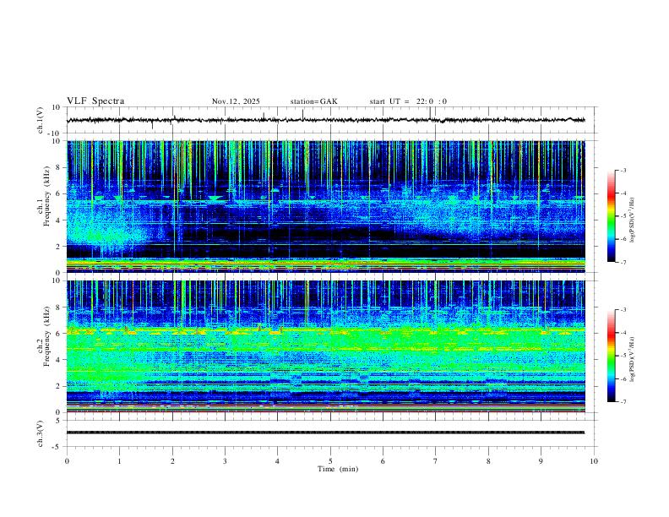
Task: Click the "VLF Spectra" plot title
Action: (95, 101)
